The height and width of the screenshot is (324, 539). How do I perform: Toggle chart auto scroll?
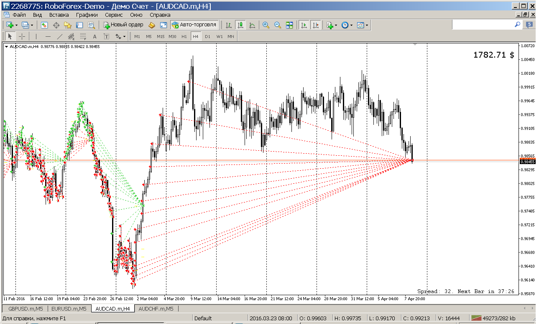pos(304,25)
